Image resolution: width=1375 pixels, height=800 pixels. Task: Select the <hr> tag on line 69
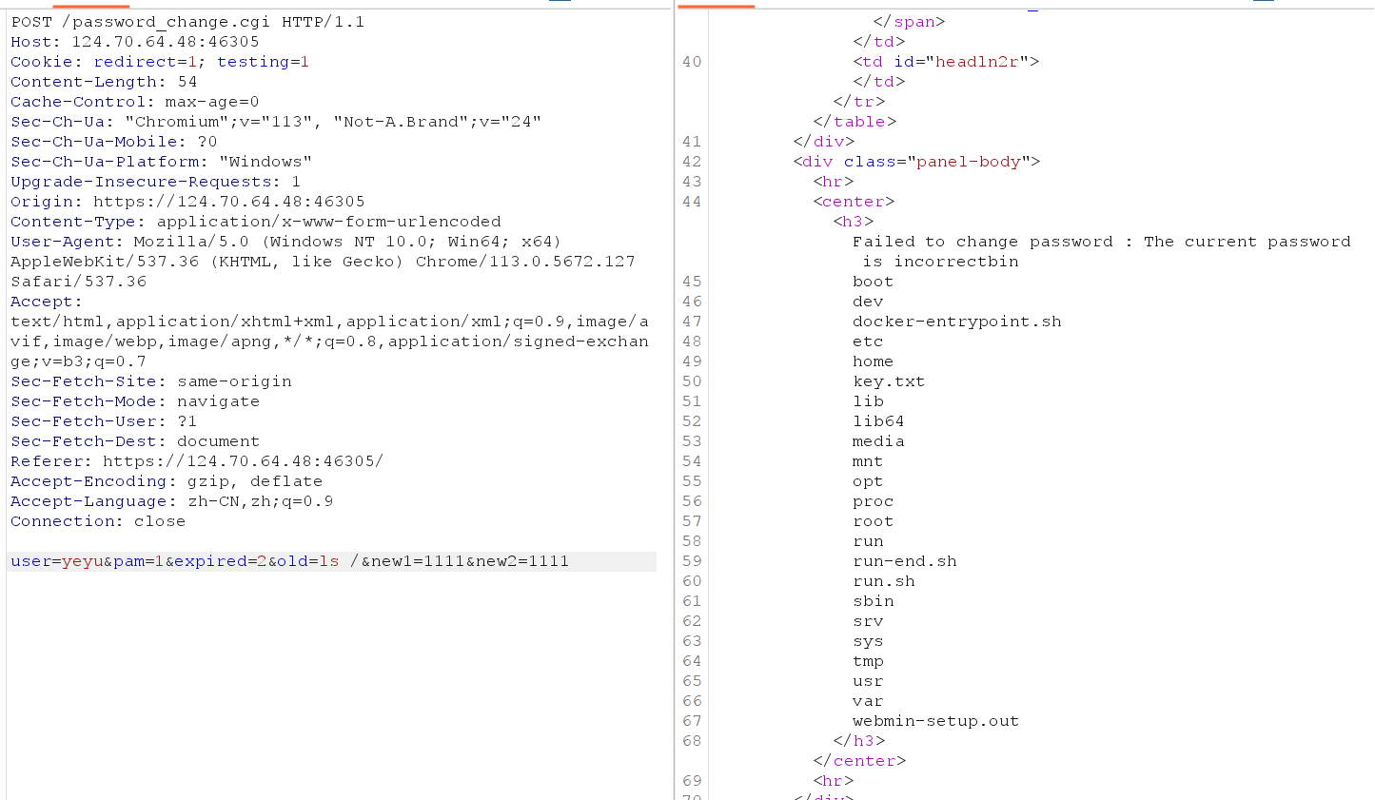[x=834, y=781]
